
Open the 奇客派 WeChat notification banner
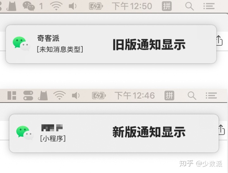pyautogui.click(x=111, y=44)
